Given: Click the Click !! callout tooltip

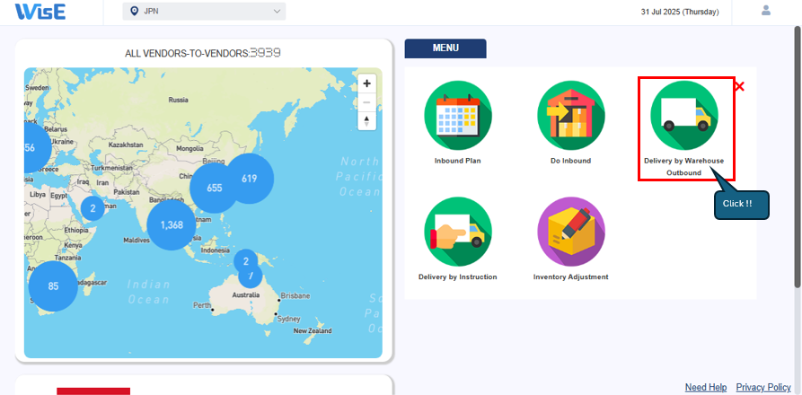Looking at the screenshot, I should 743,204.
